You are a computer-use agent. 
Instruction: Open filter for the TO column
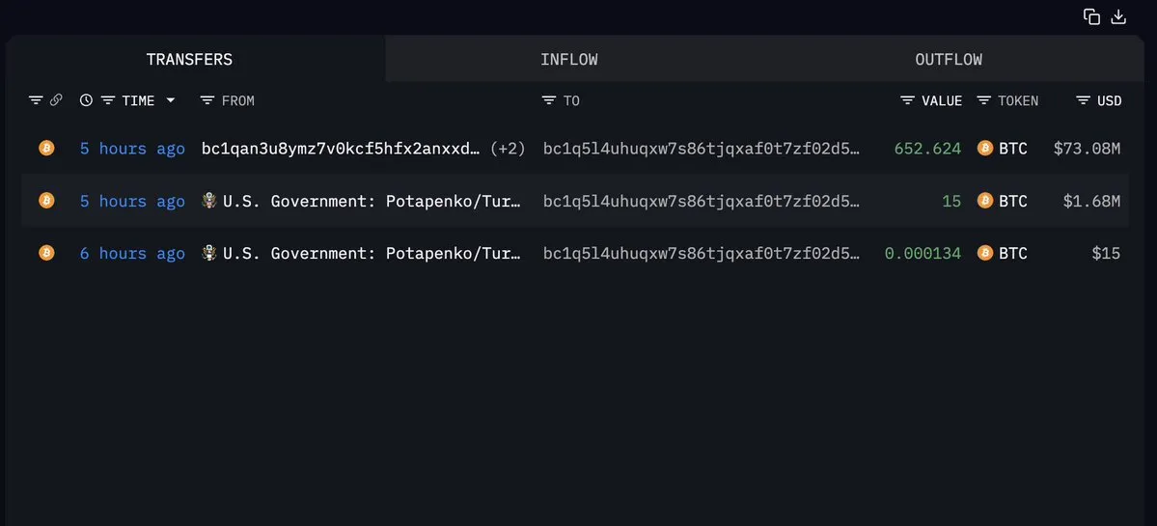pos(549,100)
